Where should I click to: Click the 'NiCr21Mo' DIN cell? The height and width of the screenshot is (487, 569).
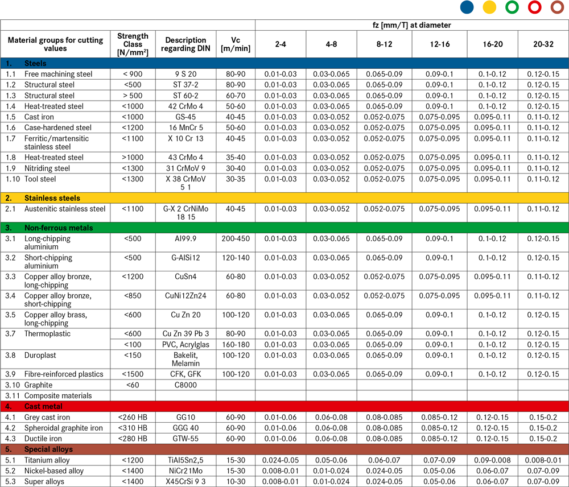point(186,471)
